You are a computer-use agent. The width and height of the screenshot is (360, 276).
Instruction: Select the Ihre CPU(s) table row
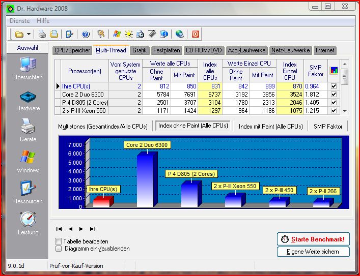(197, 86)
